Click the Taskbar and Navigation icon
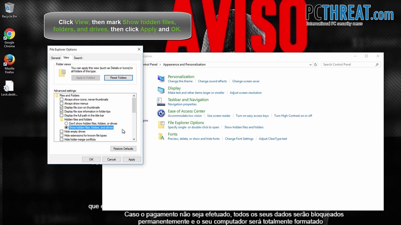The image size is (401, 225). tap(161, 102)
